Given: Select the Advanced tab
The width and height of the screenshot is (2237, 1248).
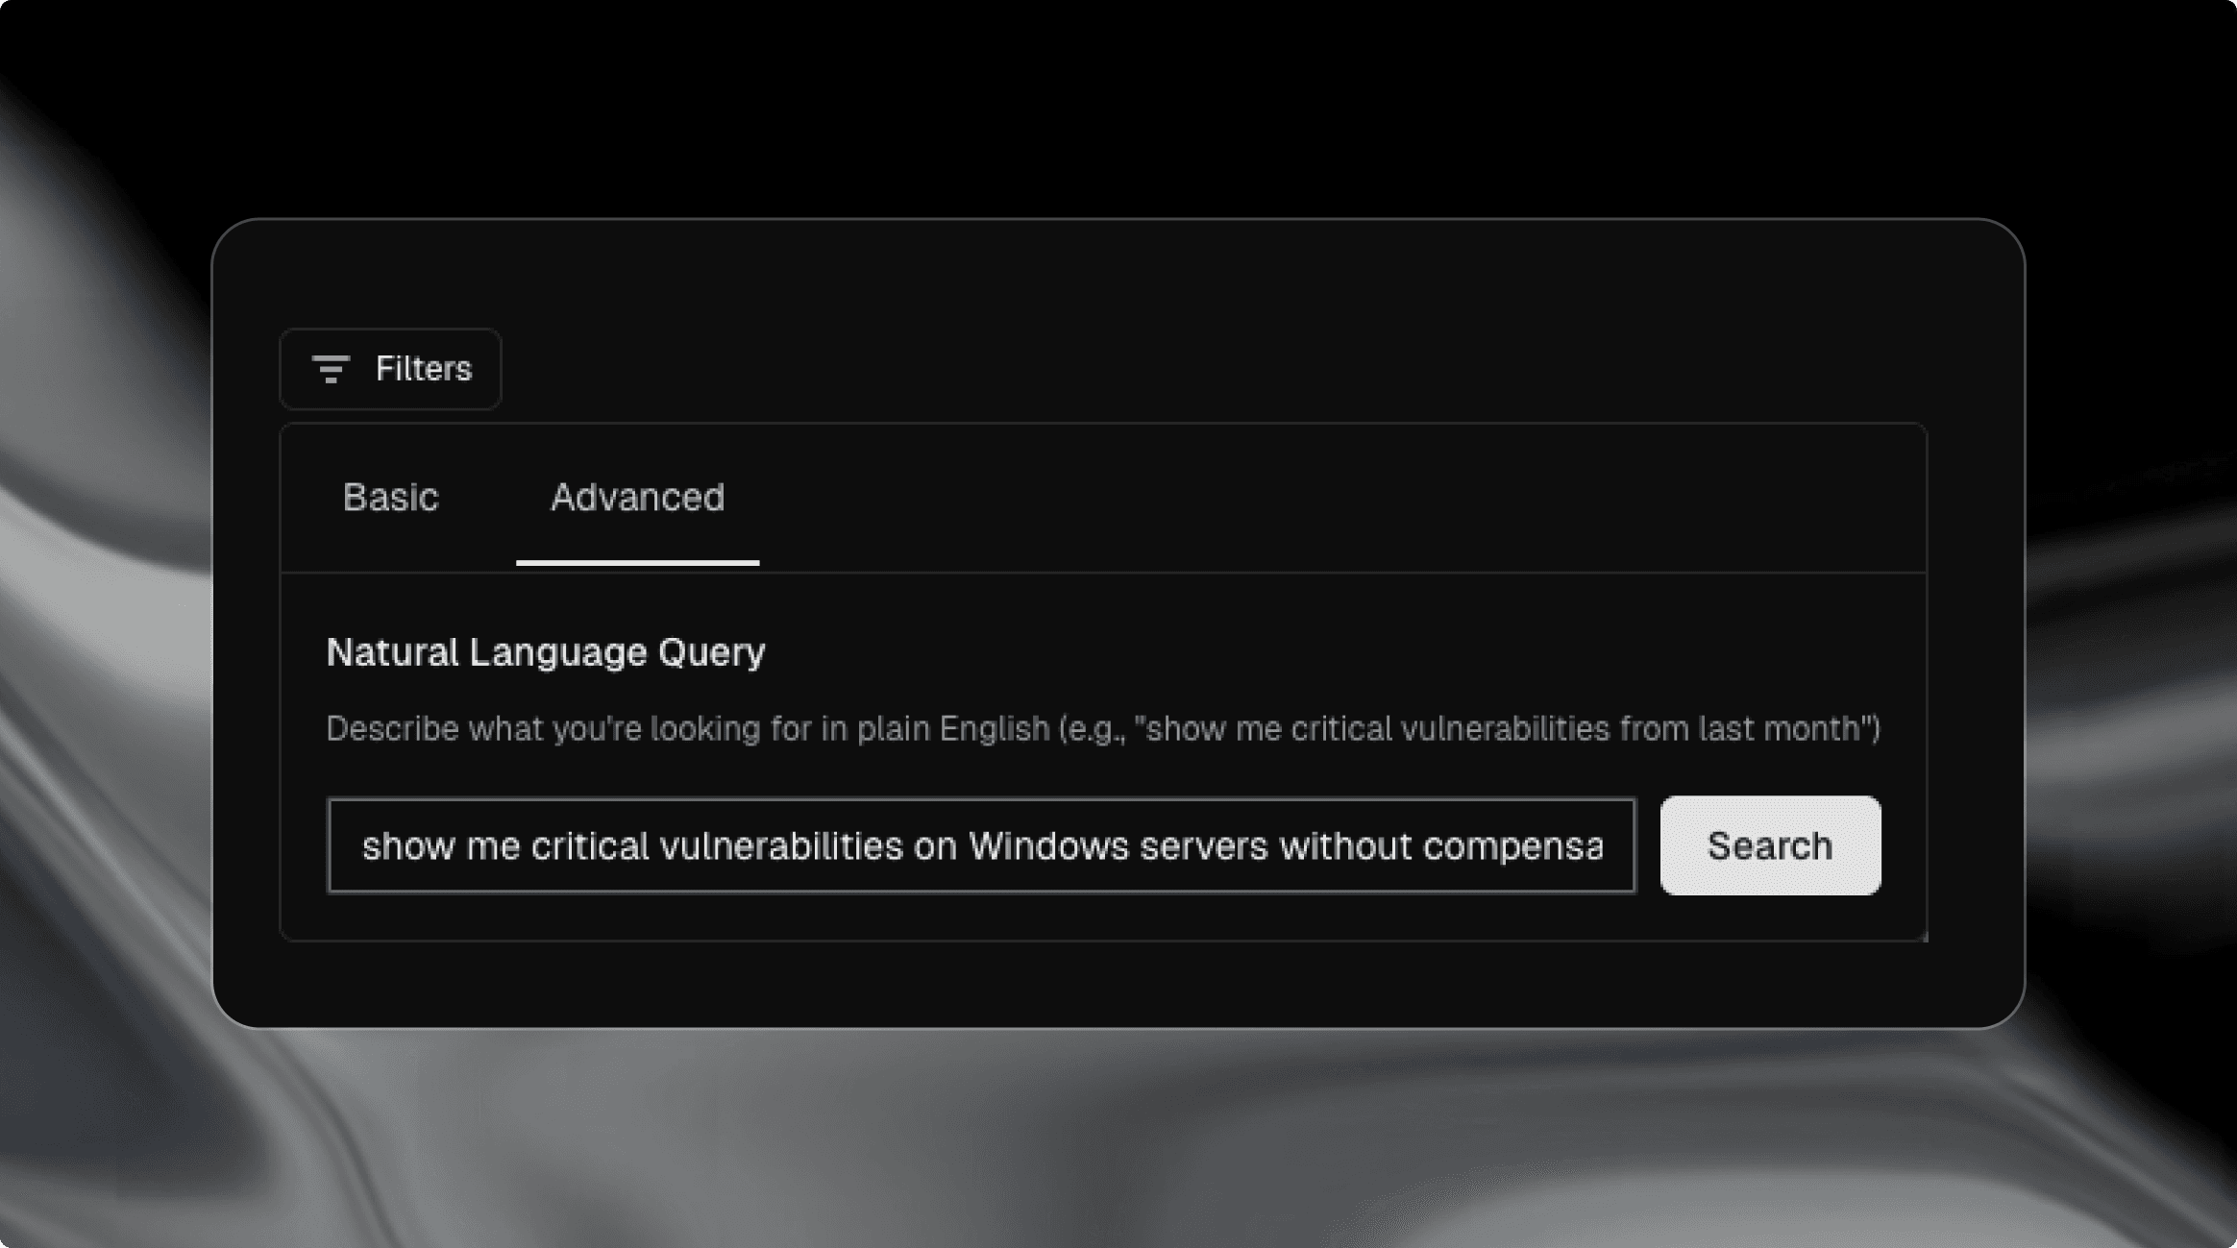Looking at the screenshot, I should [637, 498].
